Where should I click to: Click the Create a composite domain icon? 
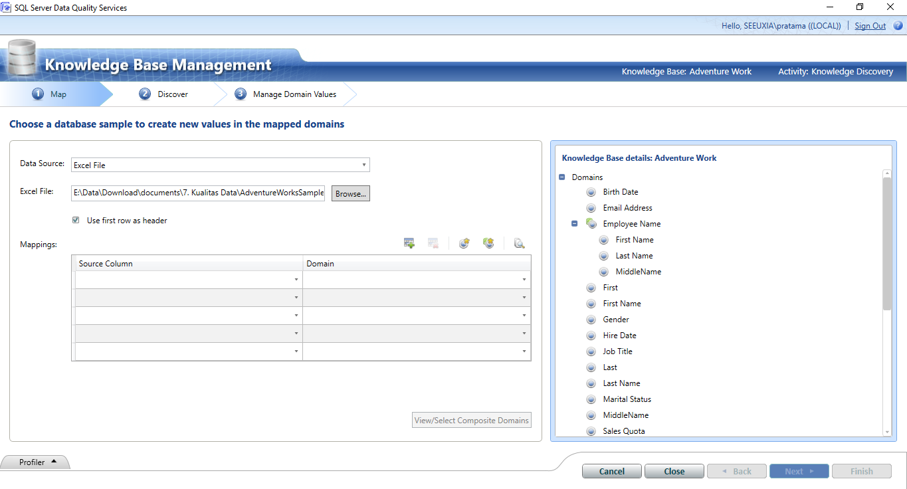pos(488,243)
